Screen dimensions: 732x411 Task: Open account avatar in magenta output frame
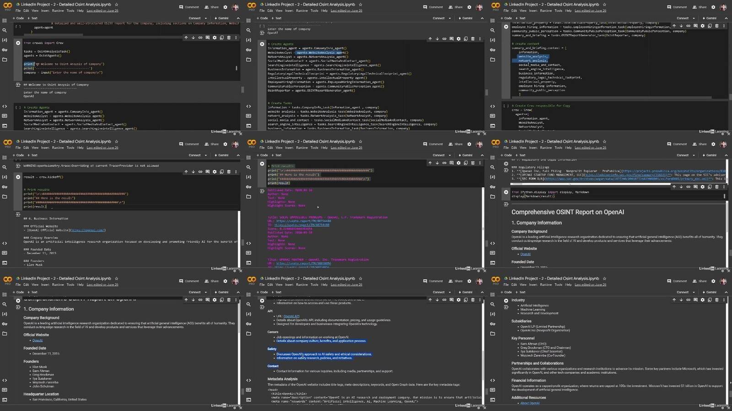click(479, 144)
